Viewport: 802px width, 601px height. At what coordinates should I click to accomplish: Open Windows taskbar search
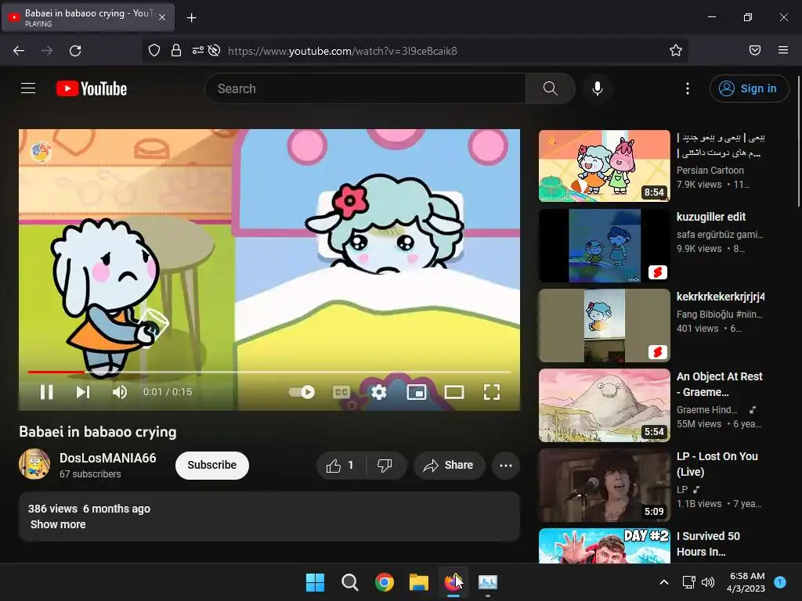tap(350, 582)
